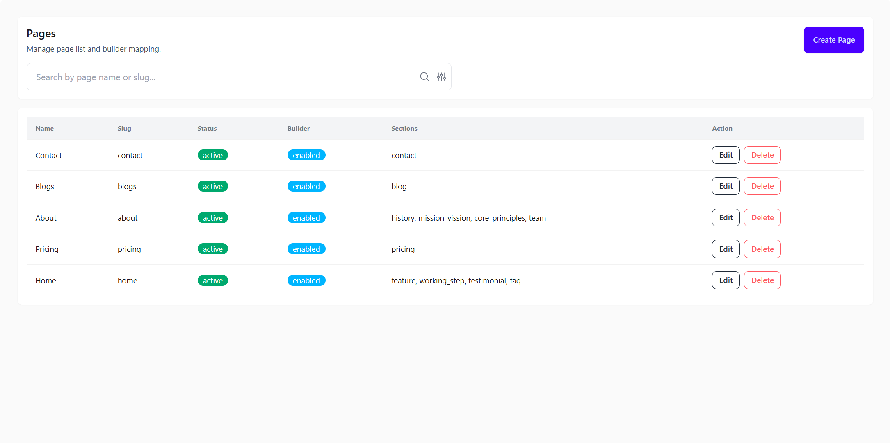Click the enabled badge in About row

tap(306, 218)
